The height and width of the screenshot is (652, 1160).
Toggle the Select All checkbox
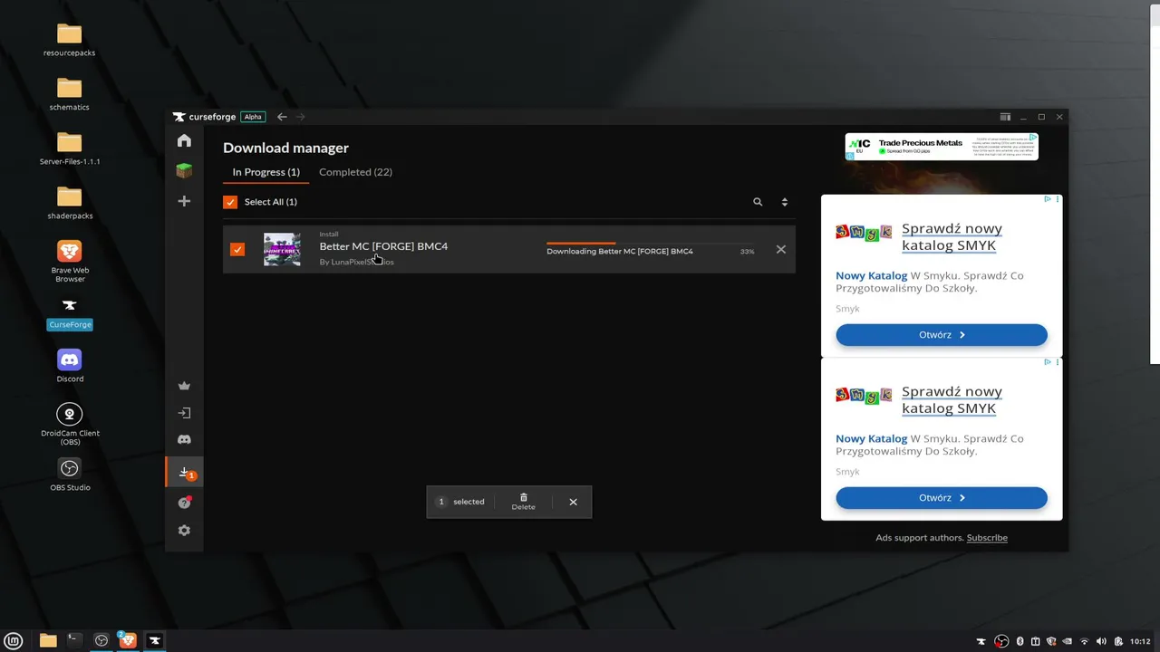click(230, 202)
